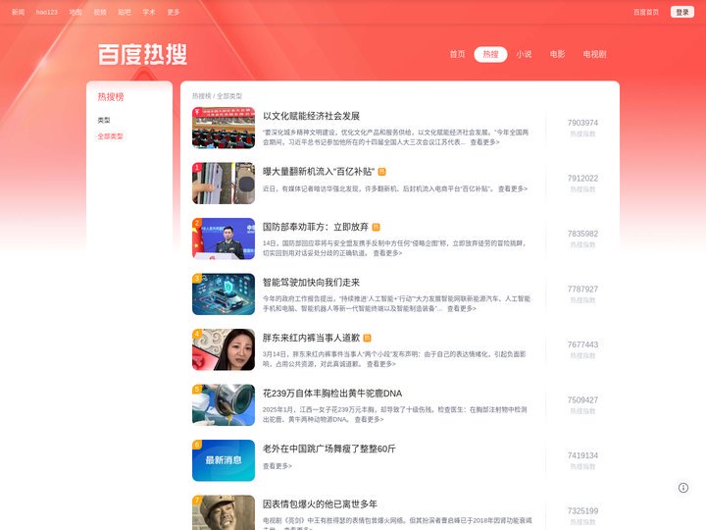Open headline 国防部奉劝菲方:立即放弃
The height and width of the screenshot is (530, 706).
[x=316, y=227]
